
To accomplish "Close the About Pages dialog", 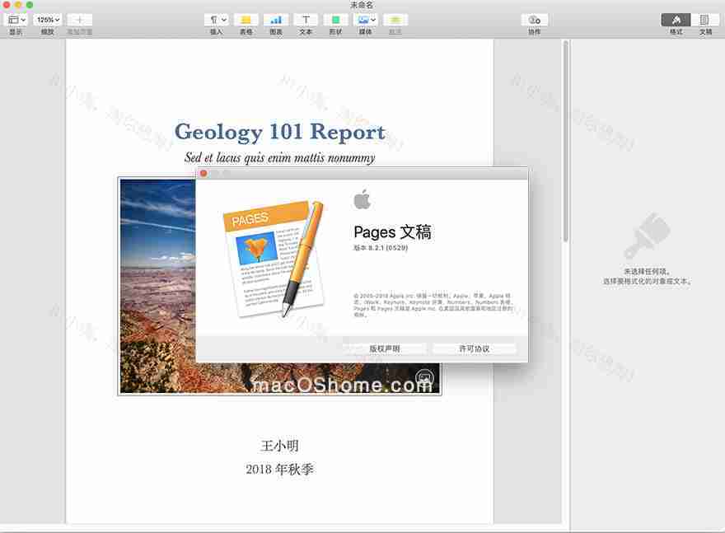I will coord(203,173).
